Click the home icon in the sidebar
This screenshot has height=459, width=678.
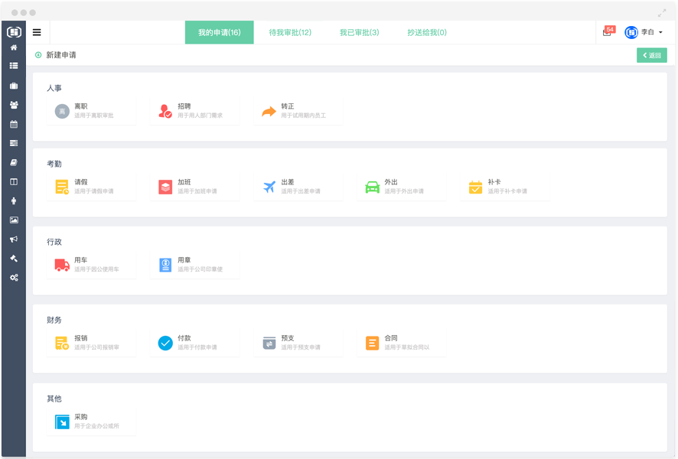[x=13, y=47]
